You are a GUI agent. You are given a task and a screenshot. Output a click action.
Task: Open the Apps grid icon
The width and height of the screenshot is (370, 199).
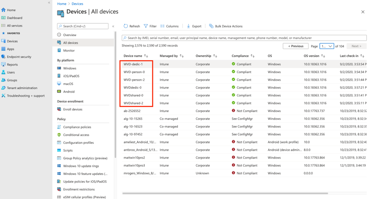click(3, 49)
